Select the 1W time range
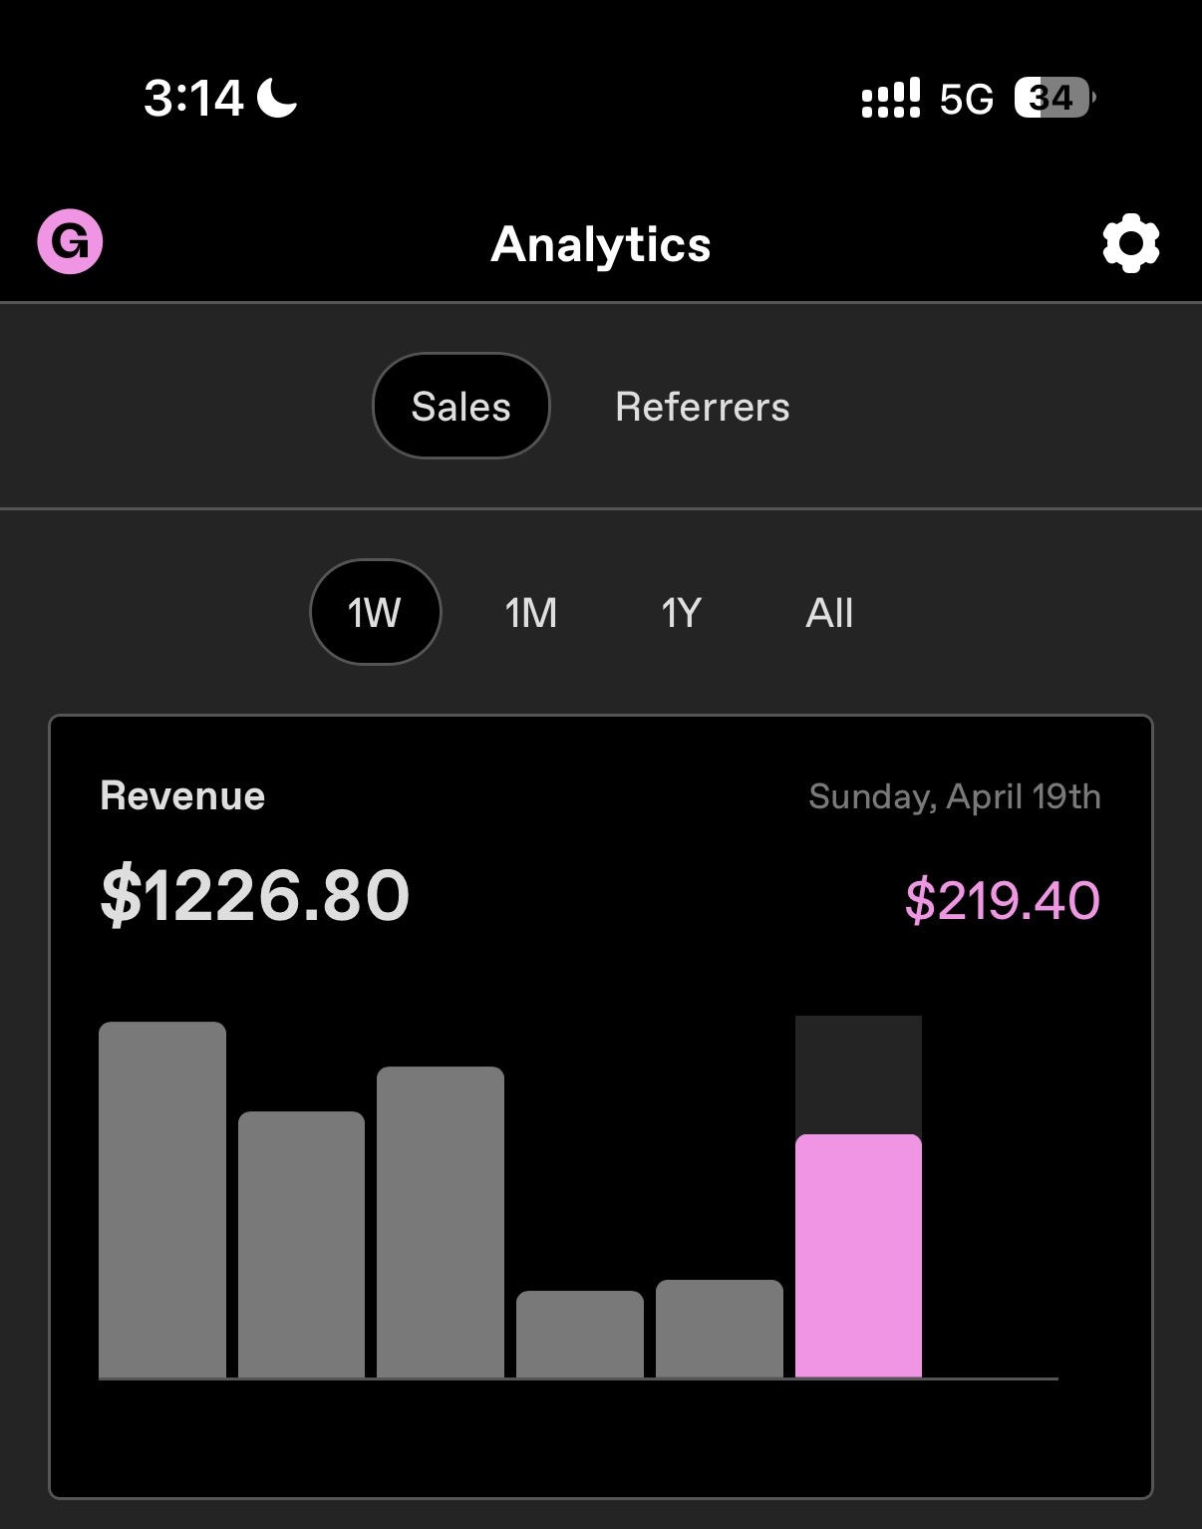The width and height of the screenshot is (1202, 1529). (x=375, y=612)
